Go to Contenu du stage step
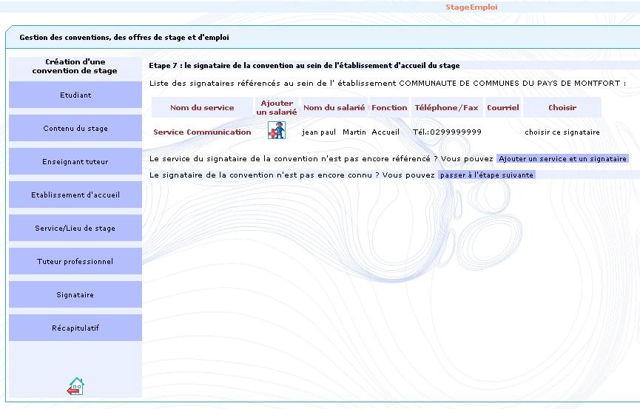Image resolution: width=640 pixels, height=409 pixels. tap(75, 129)
